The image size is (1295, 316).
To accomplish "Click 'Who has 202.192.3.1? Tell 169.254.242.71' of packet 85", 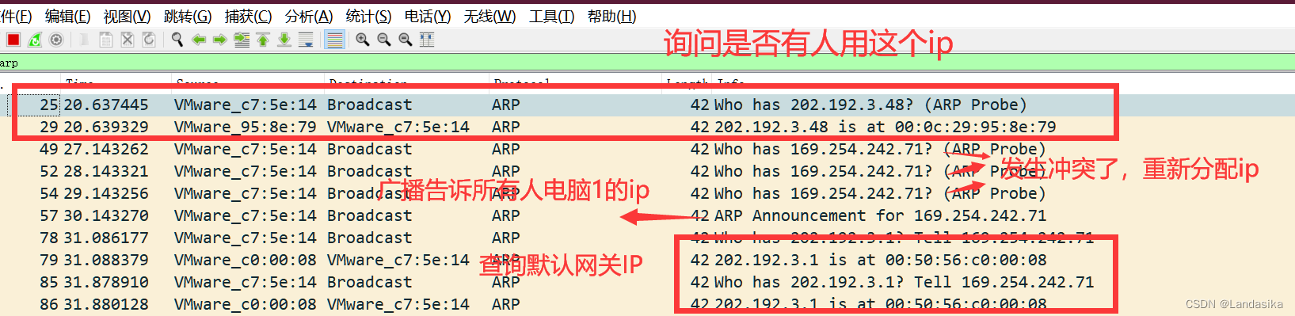I will click(x=905, y=282).
